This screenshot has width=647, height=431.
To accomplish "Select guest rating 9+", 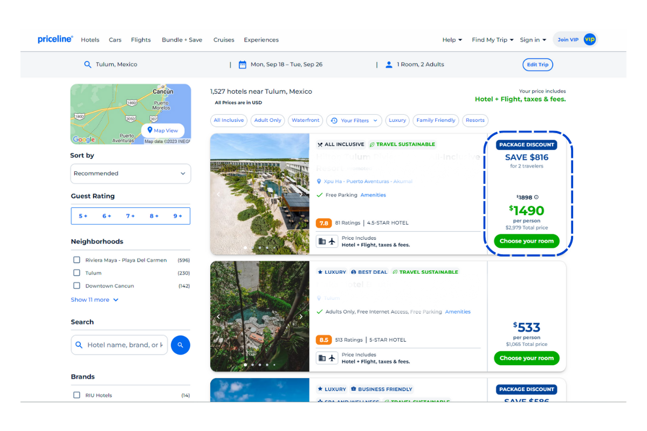I will point(178,216).
